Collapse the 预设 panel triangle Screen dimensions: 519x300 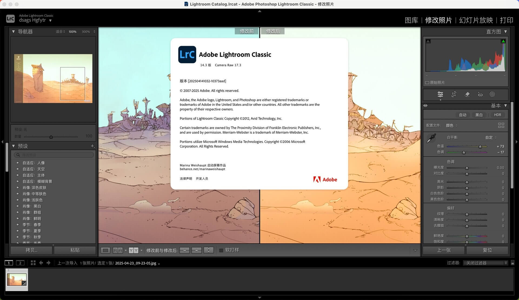13,146
